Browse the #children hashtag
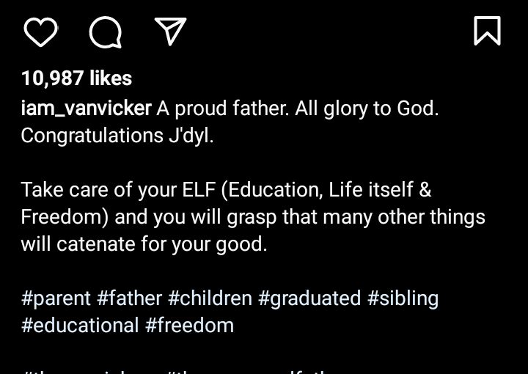This screenshot has width=528, height=374. pos(210,298)
